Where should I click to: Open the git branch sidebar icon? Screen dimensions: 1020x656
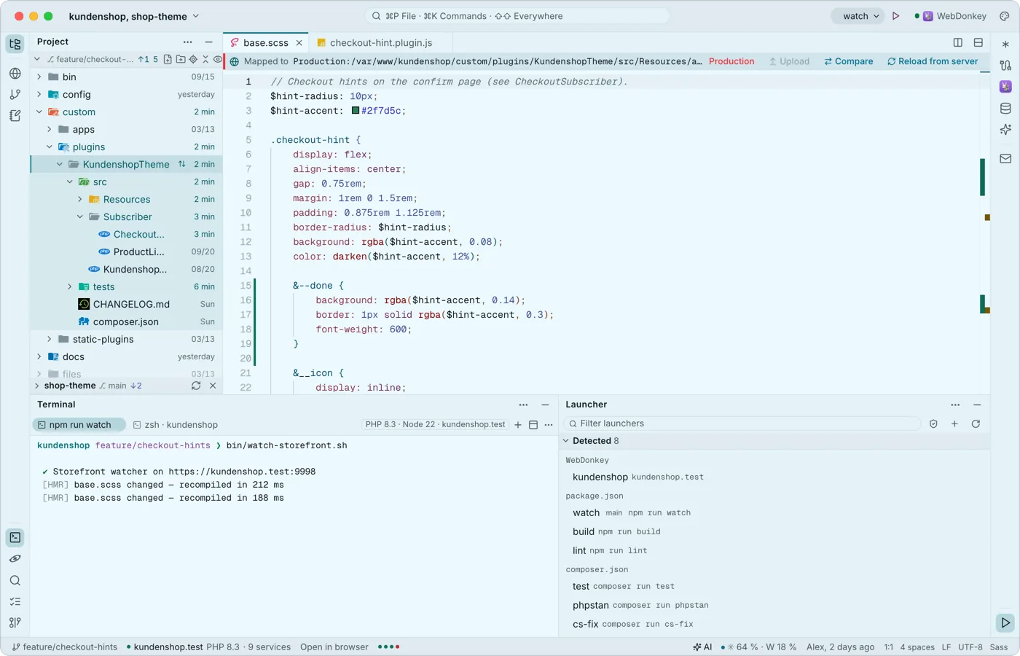pyautogui.click(x=15, y=94)
